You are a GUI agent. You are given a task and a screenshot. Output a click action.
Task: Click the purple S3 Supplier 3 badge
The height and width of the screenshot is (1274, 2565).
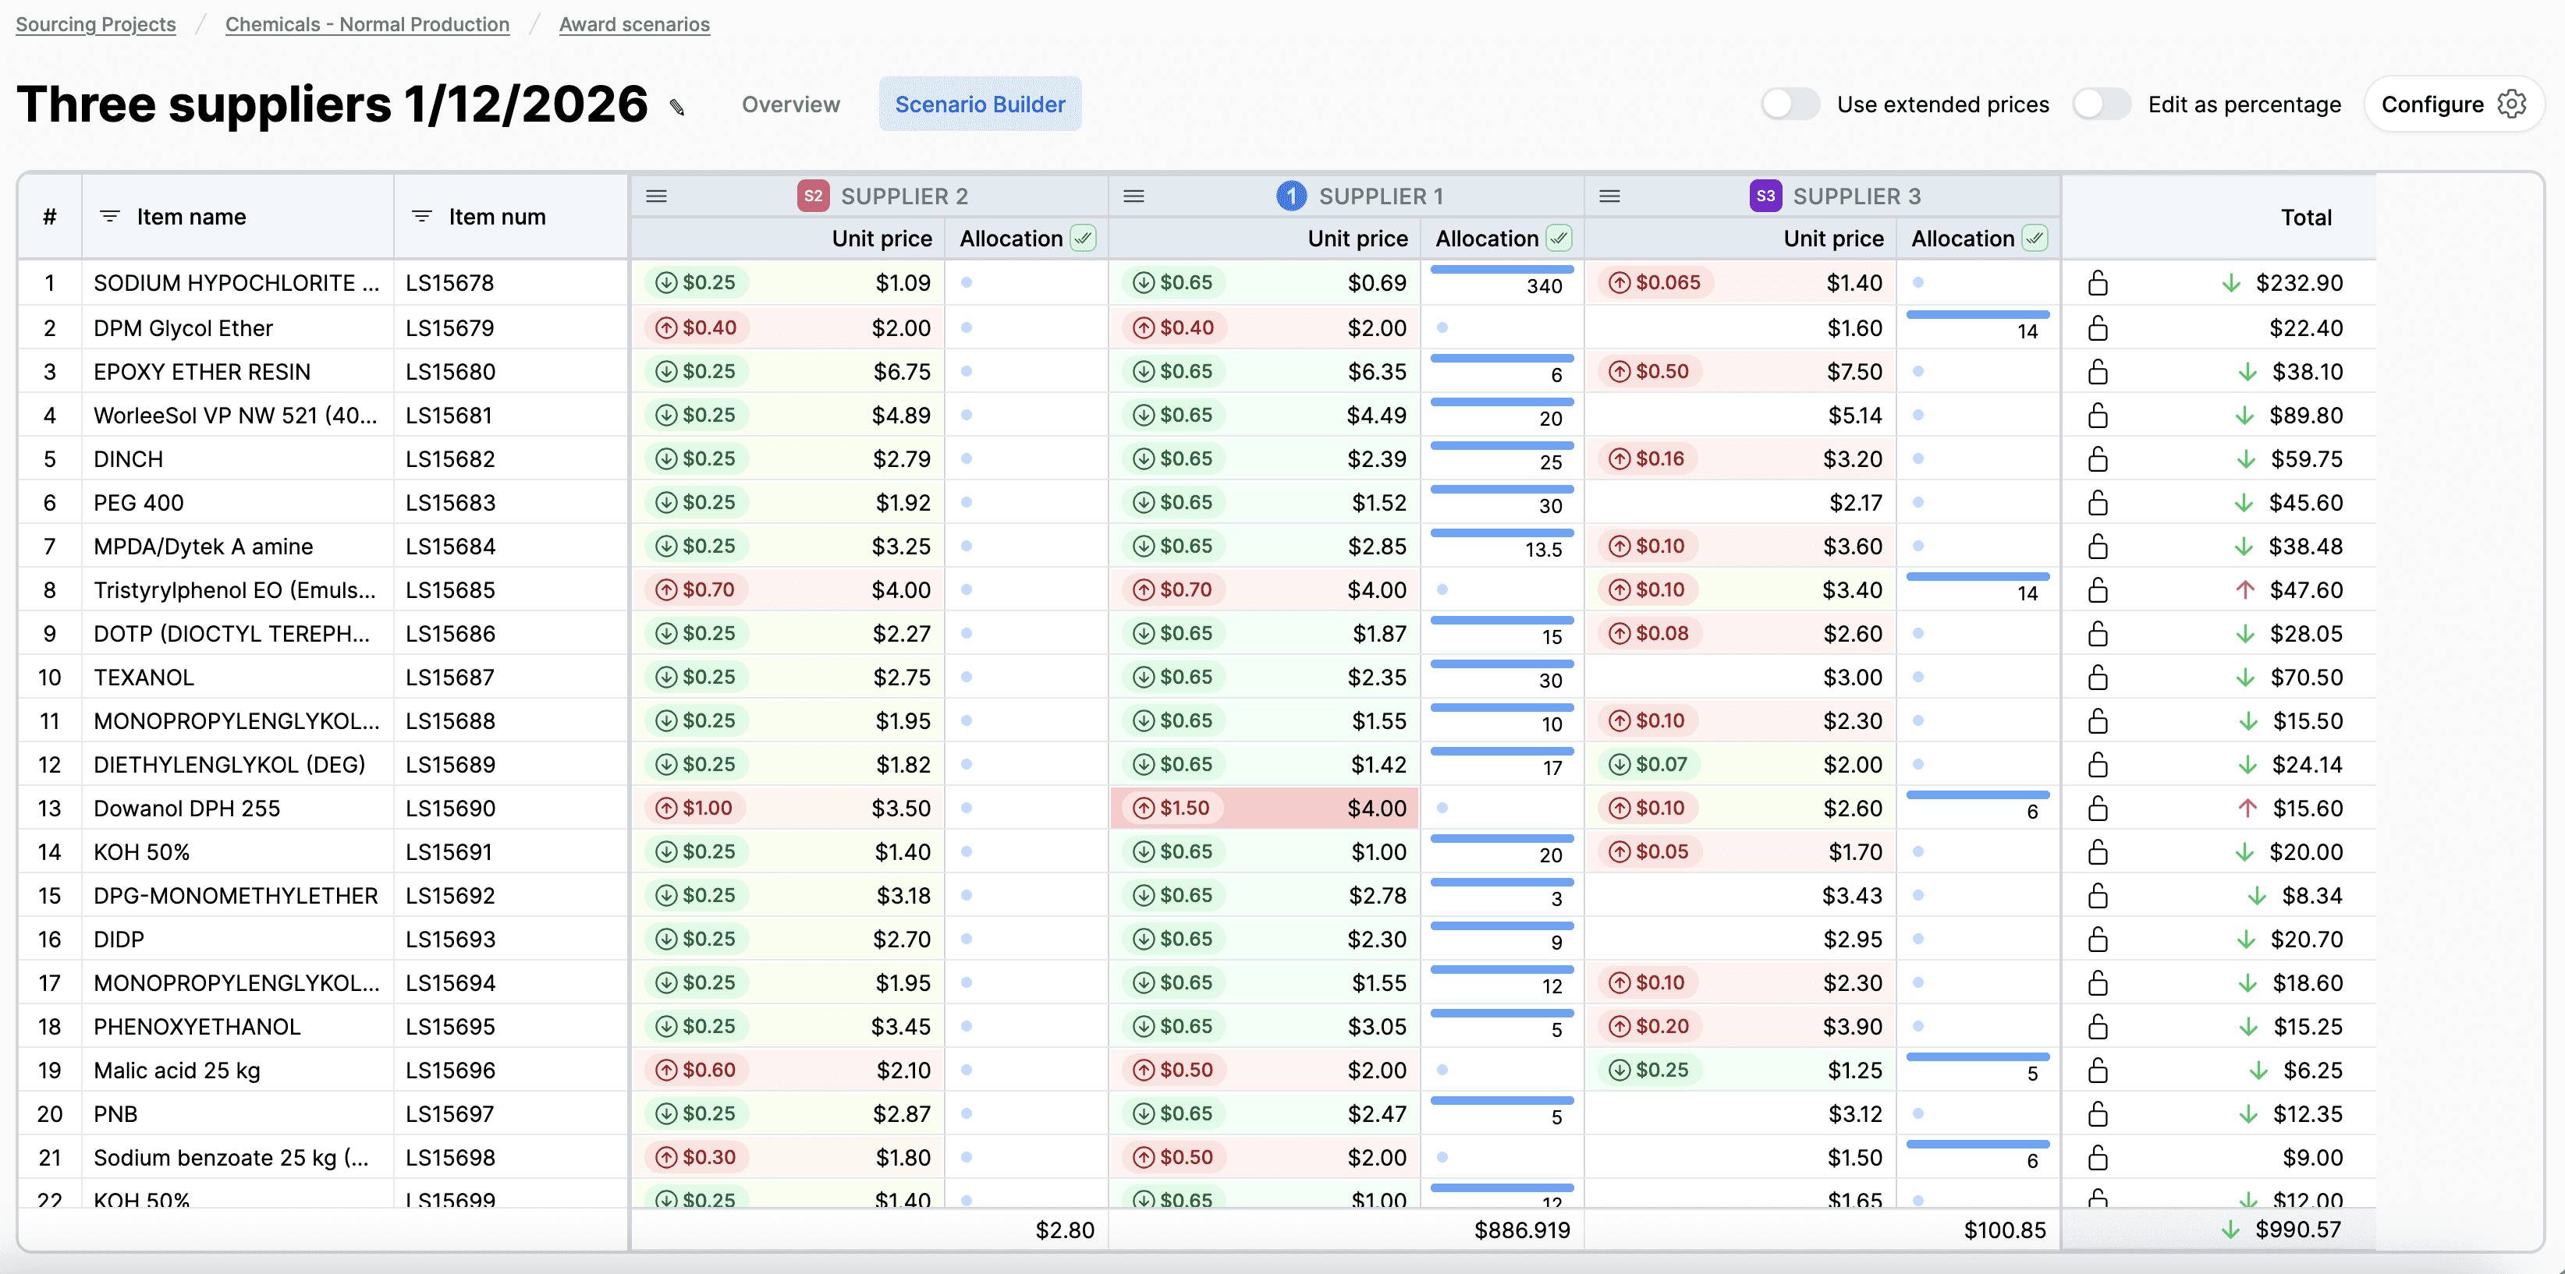[x=1765, y=196]
